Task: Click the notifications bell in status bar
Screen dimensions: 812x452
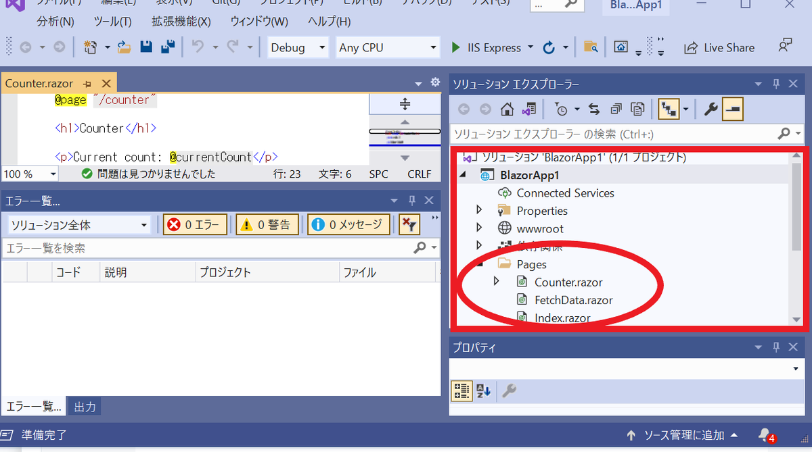Action: [x=765, y=435]
